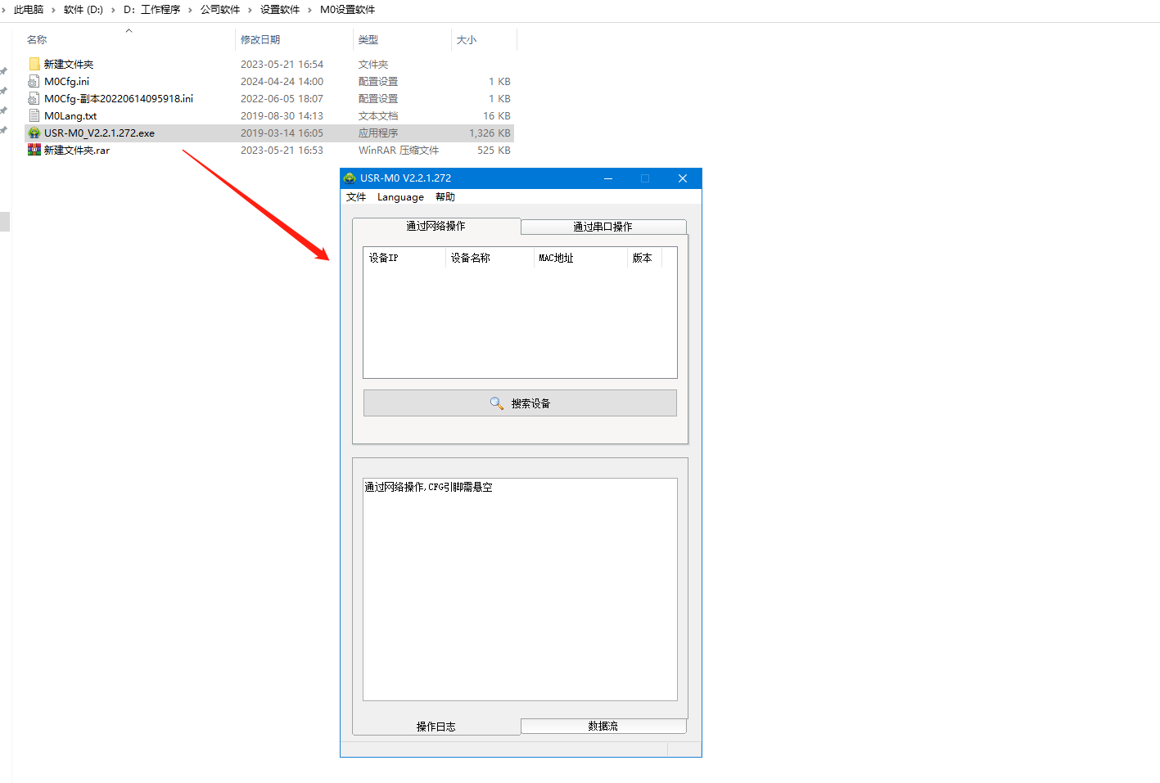Sort device list by 设备IP column
Image resolution: width=1160 pixels, height=783 pixels.
404,258
